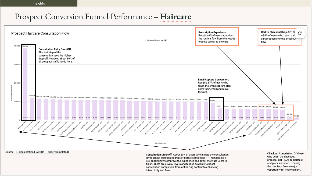Select the final Non-GF Abnd Free Order bar
The image size is (312, 176).
point(296,119)
